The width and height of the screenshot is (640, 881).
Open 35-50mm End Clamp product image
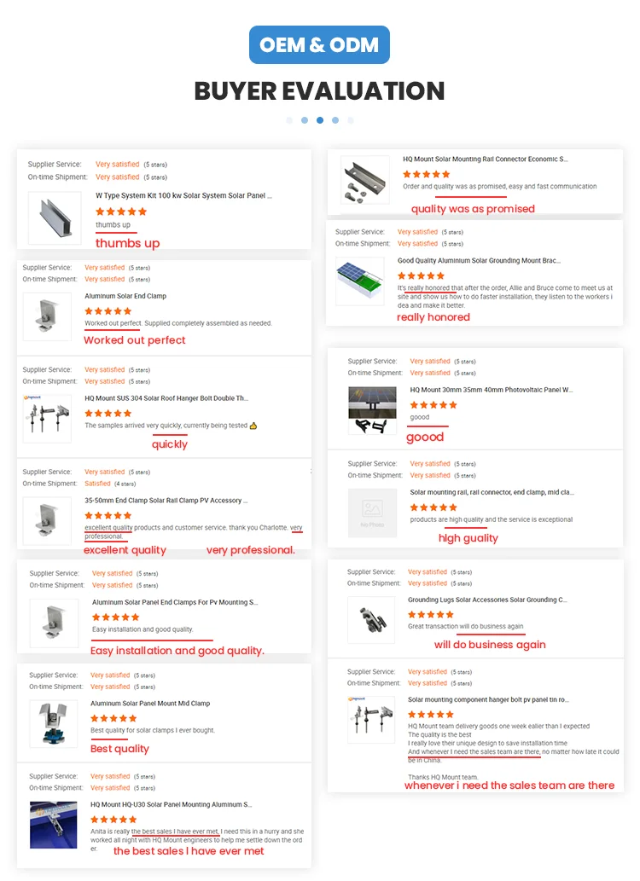point(47,520)
